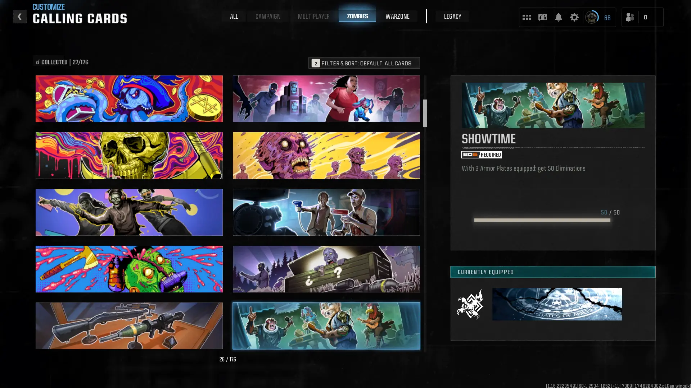Image resolution: width=691 pixels, height=388 pixels.
Task: Open the notifications bell
Action: click(x=558, y=17)
